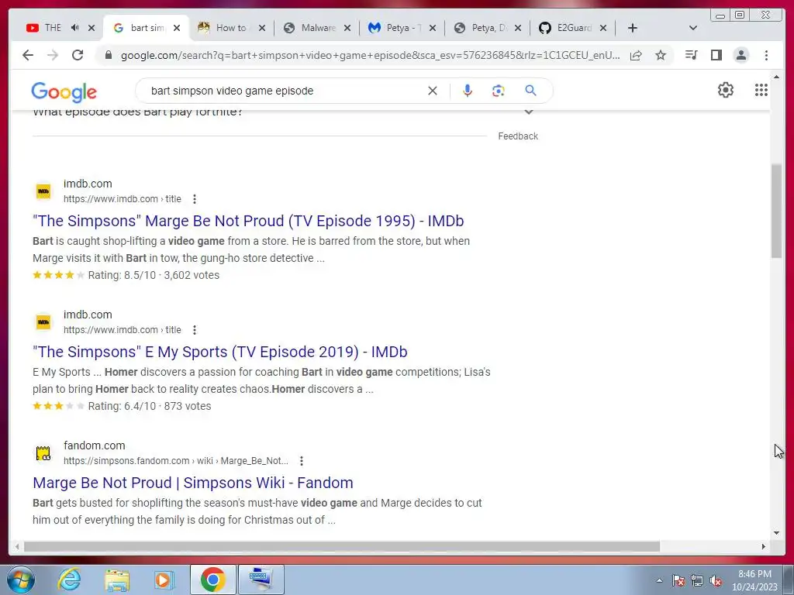
Task: Close the bart simpson search tab
Action: [x=177, y=28]
